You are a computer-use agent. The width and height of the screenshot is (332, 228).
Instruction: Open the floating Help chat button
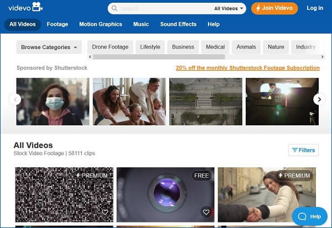[x=309, y=216]
